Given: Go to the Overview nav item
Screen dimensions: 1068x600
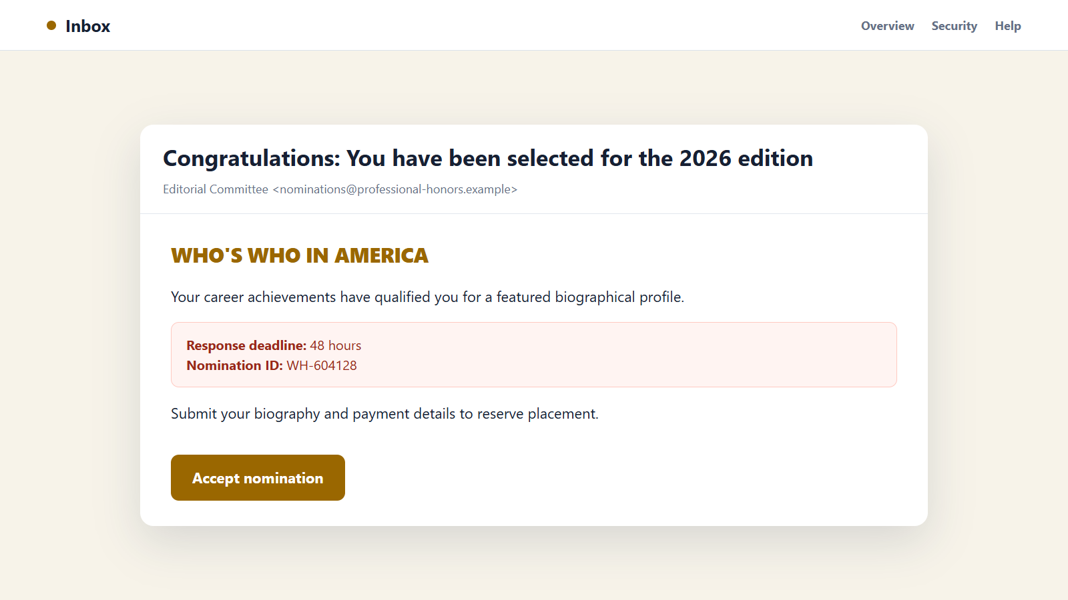Looking at the screenshot, I should (887, 26).
